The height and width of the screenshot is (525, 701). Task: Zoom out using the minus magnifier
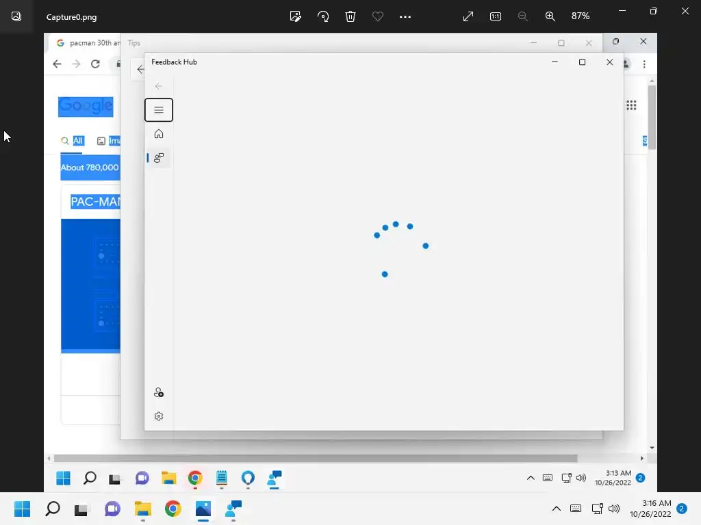tap(522, 16)
